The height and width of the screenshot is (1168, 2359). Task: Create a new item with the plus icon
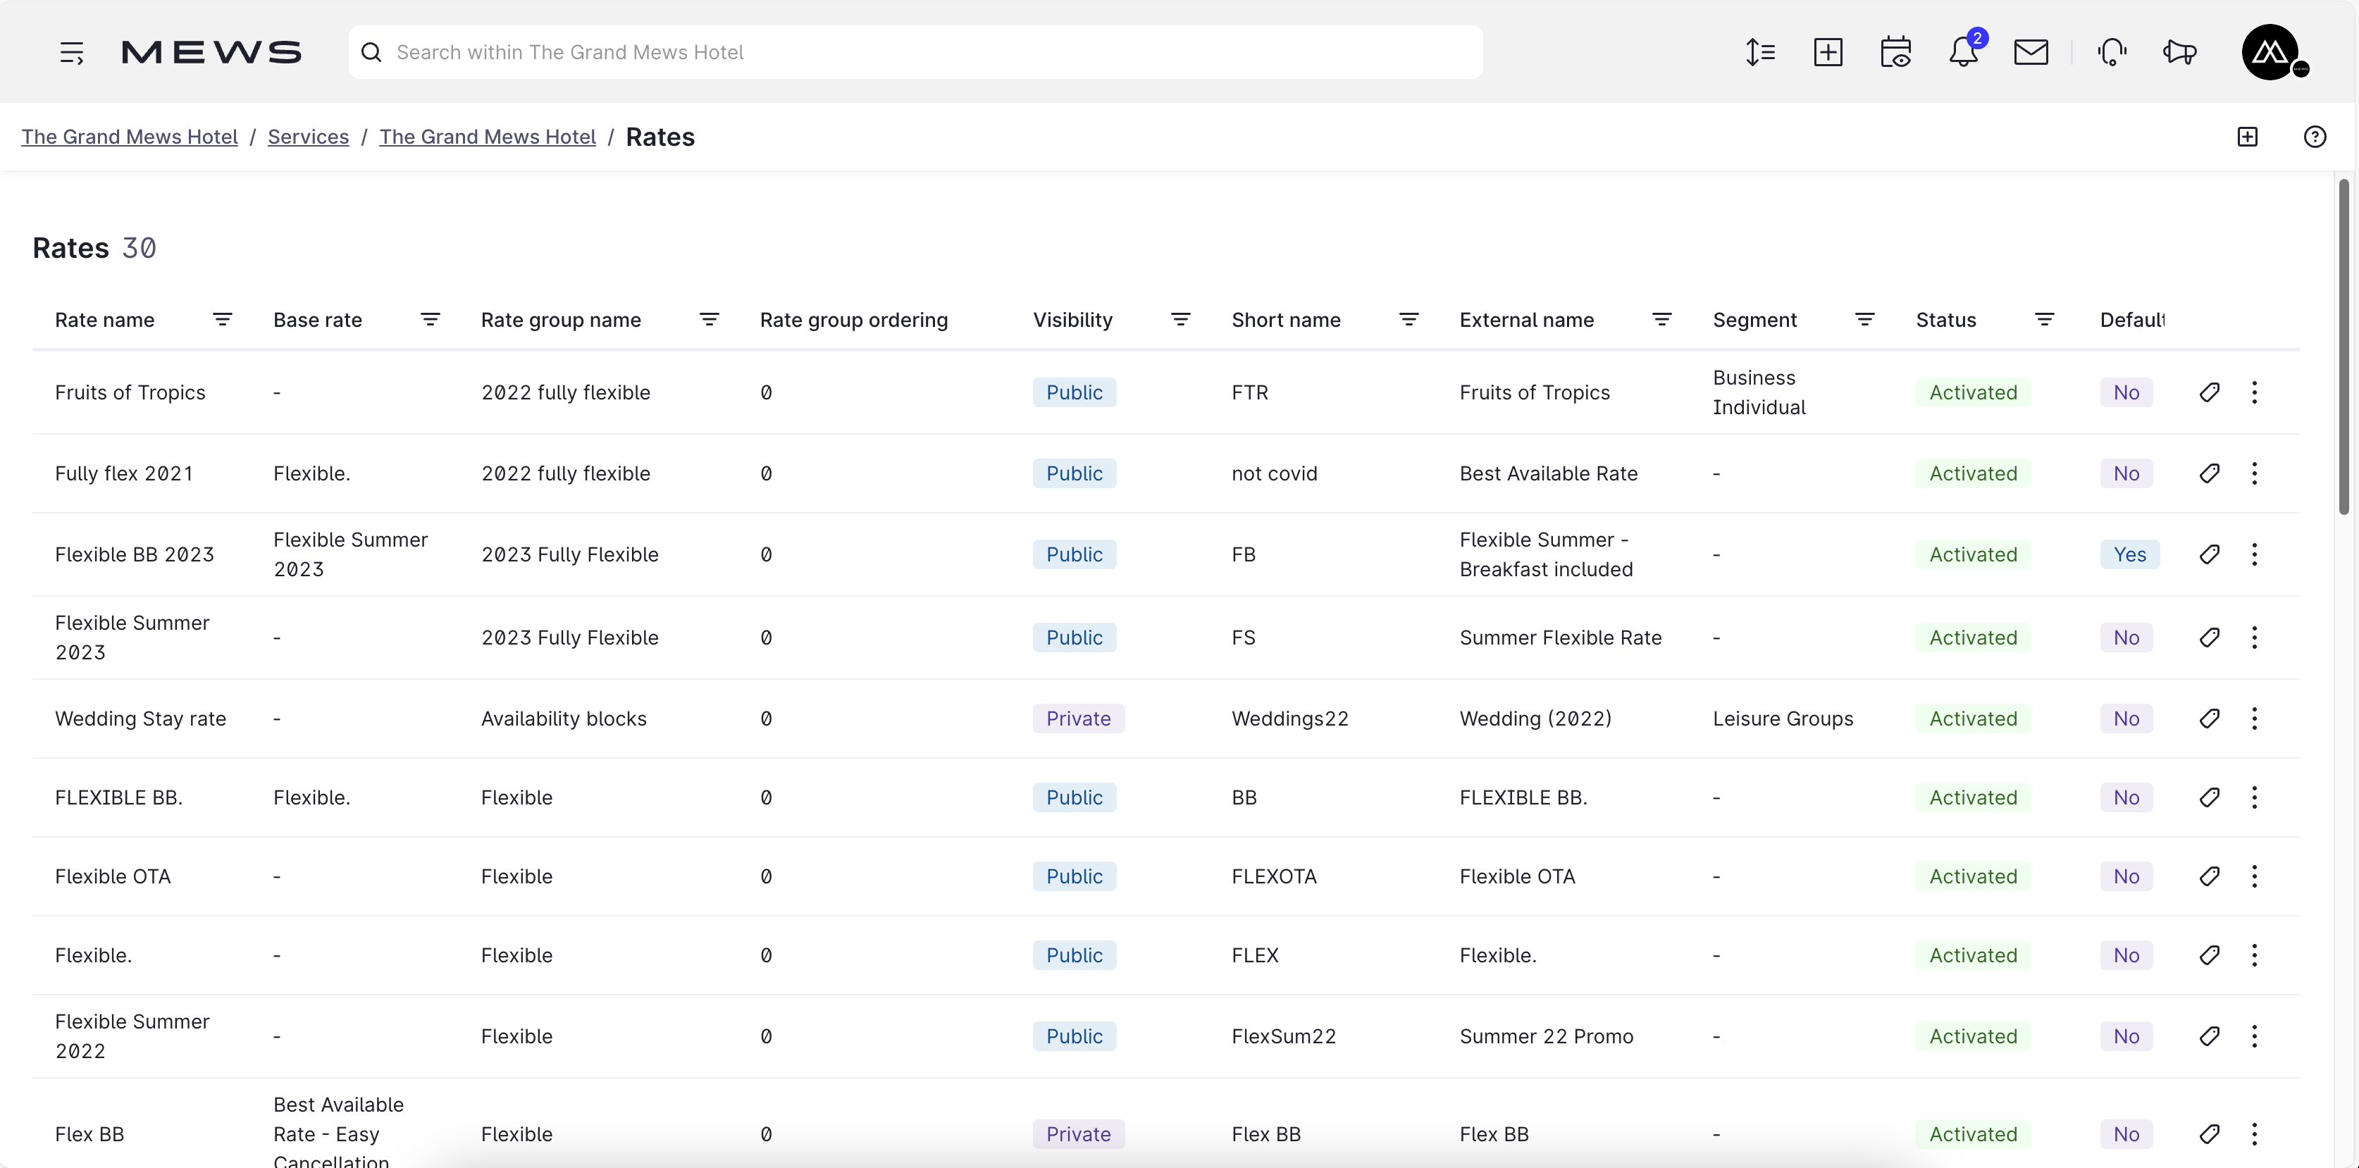(x=1828, y=52)
